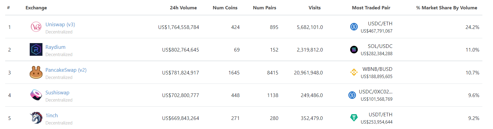This screenshot has height=129, width=493.
Task: Click the Solana coin icon beside SOL/USDC
Action: pyautogui.click(x=354, y=49)
